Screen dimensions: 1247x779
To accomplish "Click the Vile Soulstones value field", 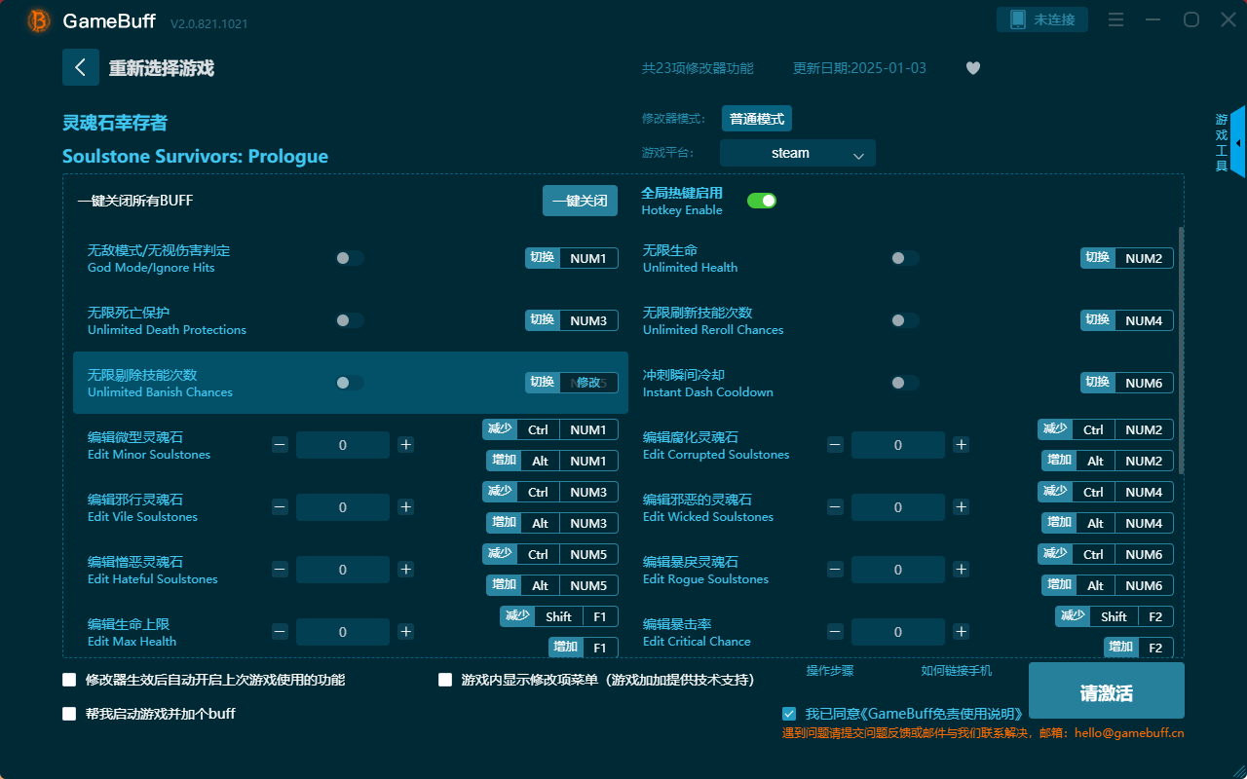I will [343, 507].
